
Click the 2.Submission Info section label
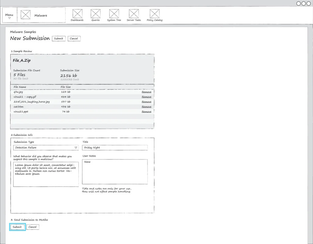22,135
